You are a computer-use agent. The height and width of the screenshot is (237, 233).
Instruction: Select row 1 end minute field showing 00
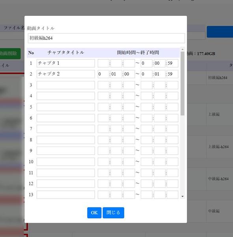(x=160, y=63)
